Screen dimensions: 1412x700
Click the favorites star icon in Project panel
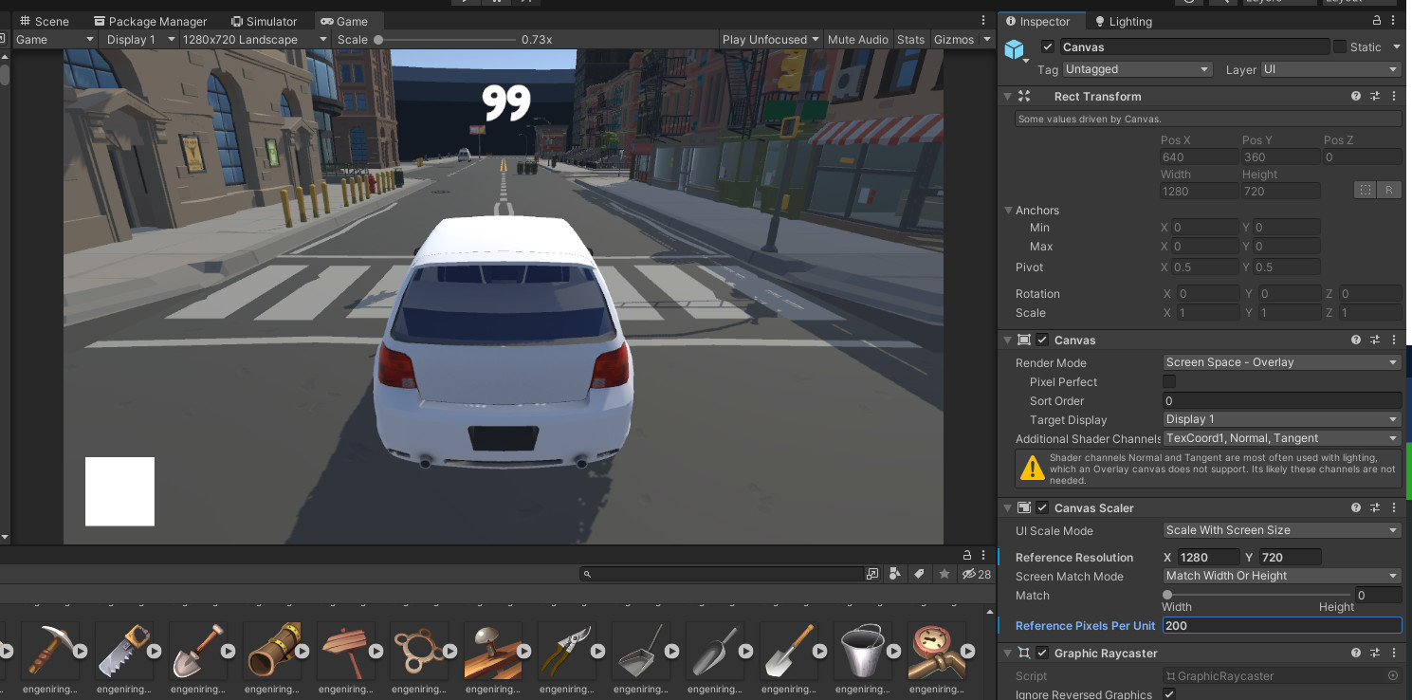coord(944,574)
